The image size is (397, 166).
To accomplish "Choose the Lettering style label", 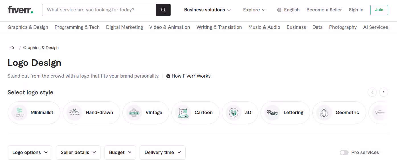I will 294,113.
